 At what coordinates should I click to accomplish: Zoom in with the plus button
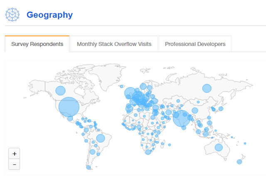(x=14, y=153)
